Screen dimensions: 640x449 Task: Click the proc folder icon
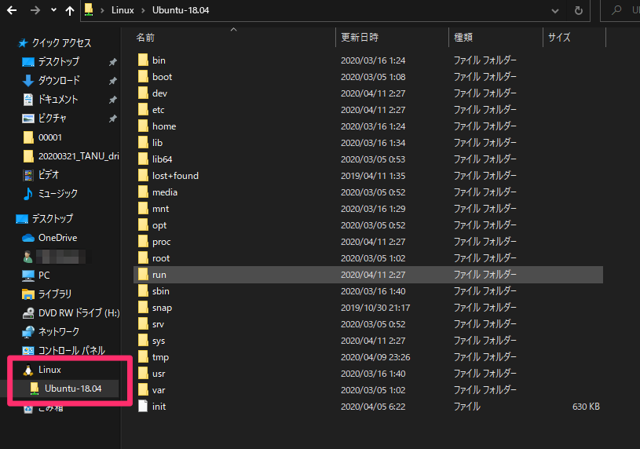(x=143, y=242)
